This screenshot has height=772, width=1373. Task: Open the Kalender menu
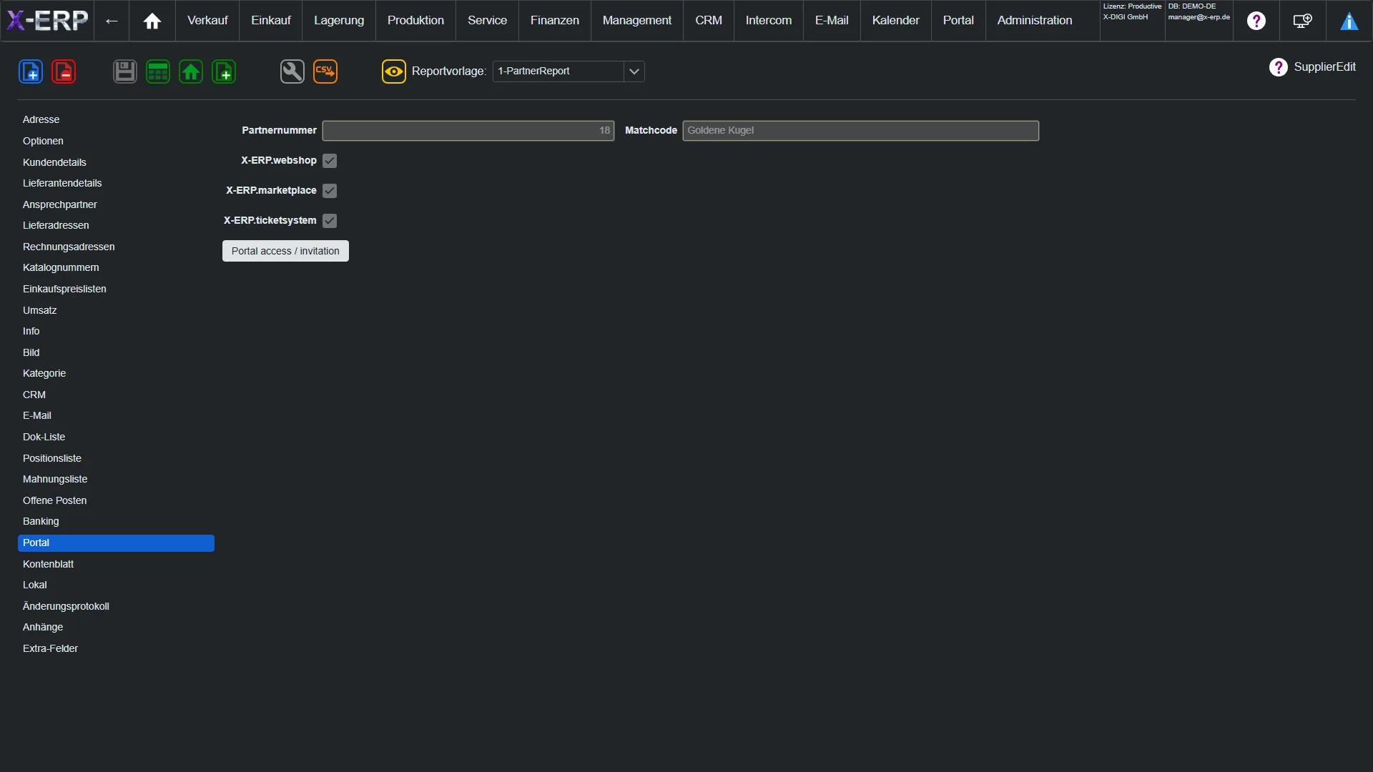tap(896, 21)
